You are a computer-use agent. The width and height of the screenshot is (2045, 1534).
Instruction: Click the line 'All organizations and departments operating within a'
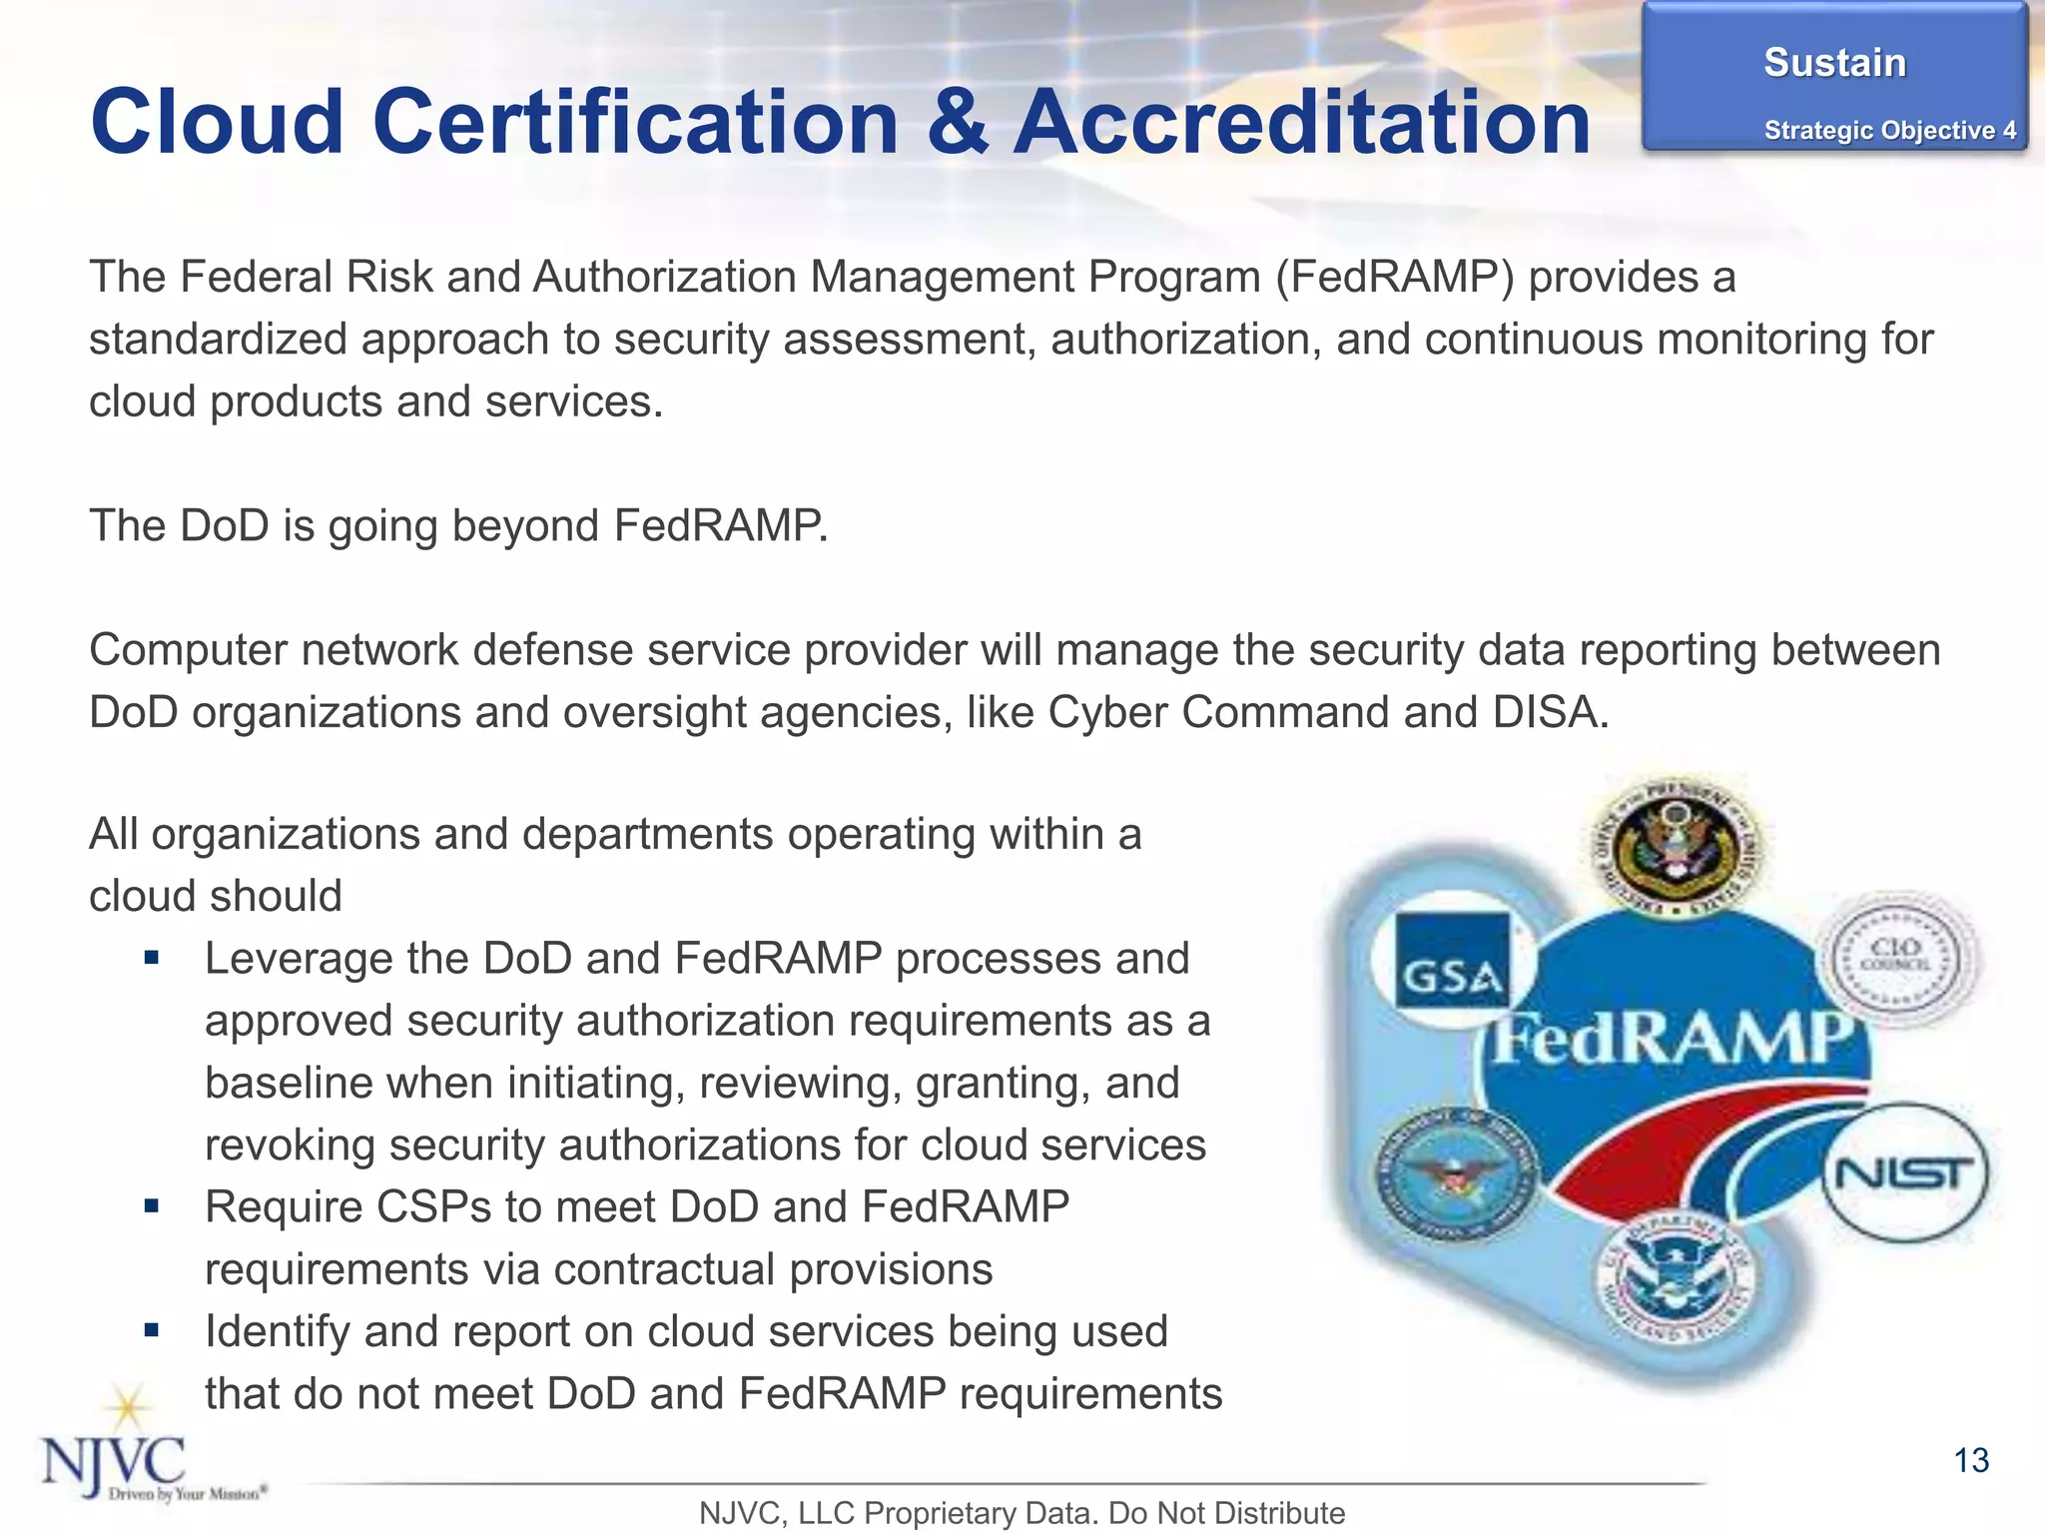click(615, 833)
